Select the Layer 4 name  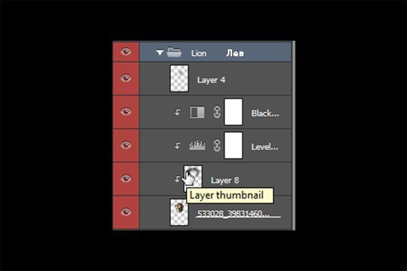211,80
